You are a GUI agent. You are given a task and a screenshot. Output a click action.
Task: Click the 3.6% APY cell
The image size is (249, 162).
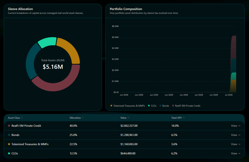pyautogui.click(x=174, y=144)
